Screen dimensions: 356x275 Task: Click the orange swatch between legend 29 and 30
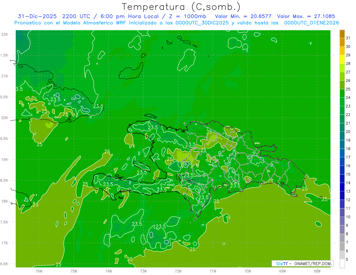[342, 51]
